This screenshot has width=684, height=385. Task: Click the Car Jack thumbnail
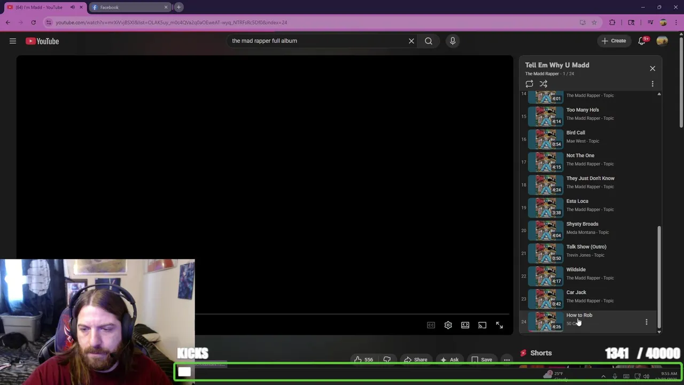546,299
